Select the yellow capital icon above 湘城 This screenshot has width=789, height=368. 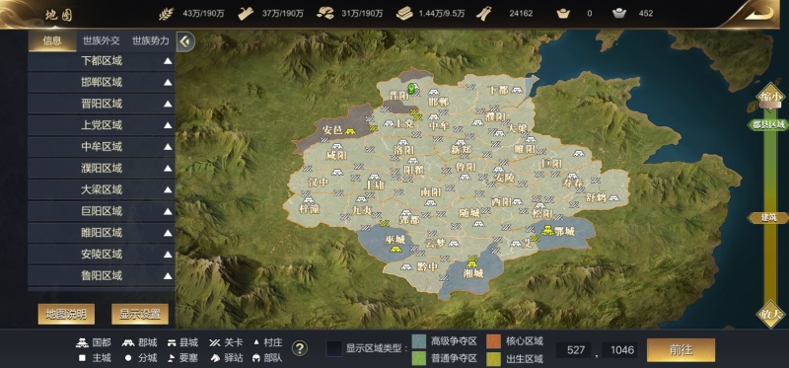click(x=472, y=261)
